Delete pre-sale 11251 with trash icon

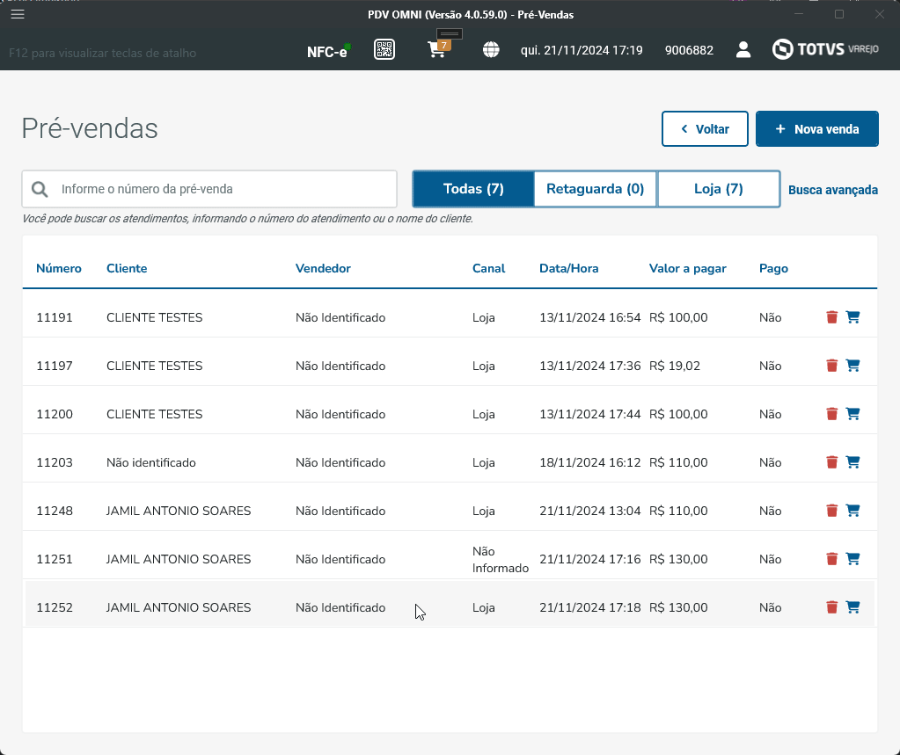831,558
